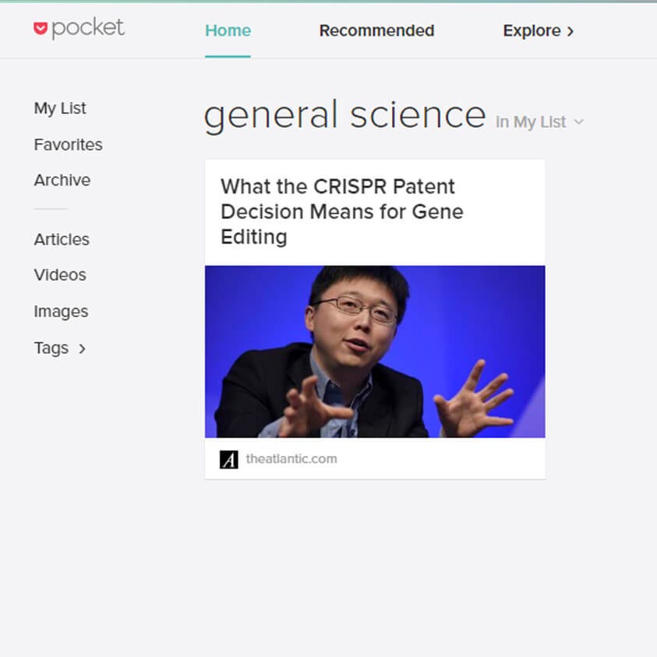Show Favorites from the sidebar
Screen dimensions: 657x657
[69, 144]
